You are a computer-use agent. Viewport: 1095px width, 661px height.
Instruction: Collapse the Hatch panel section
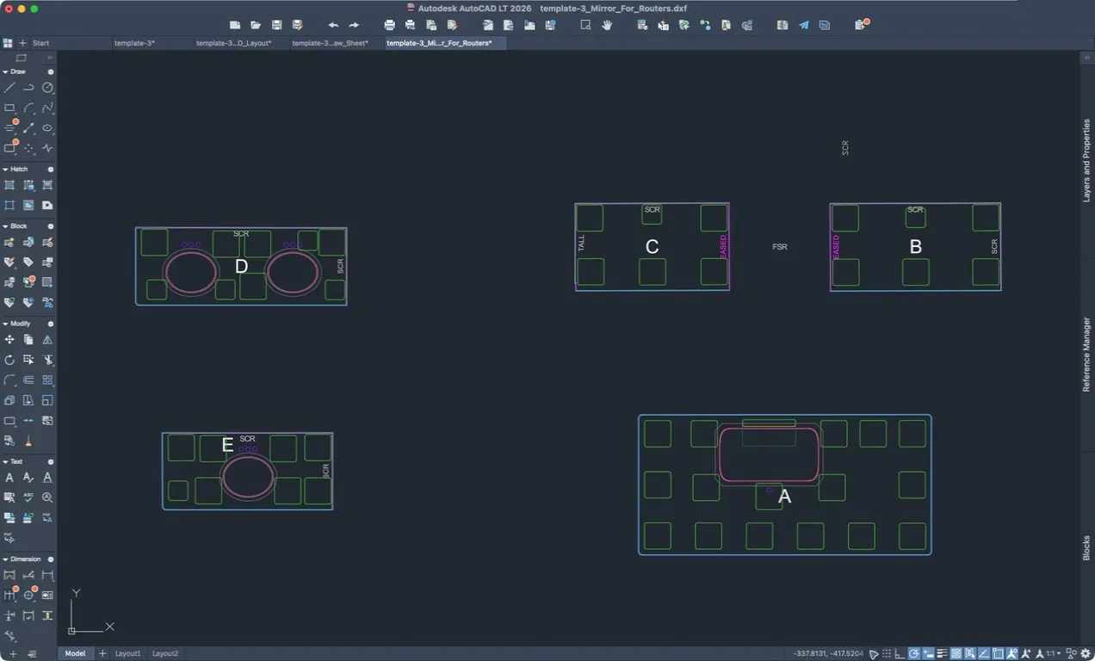click(5, 170)
